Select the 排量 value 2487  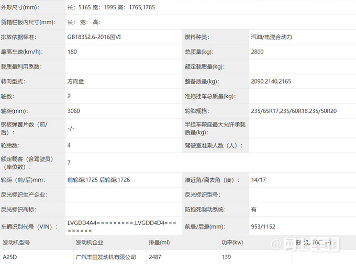coord(155,257)
